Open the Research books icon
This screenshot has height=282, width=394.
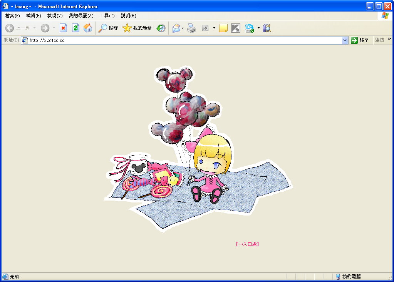click(x=267, y=28)
